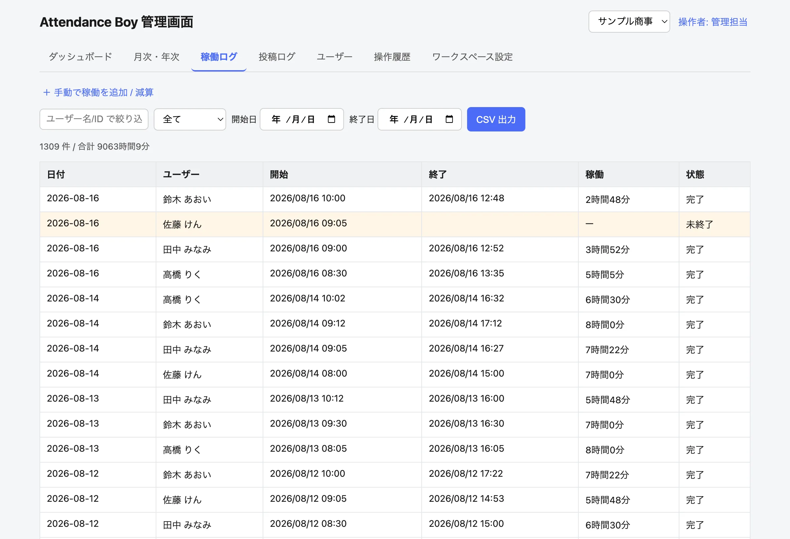Click 佐藤 けん in the 2026/08/16 09:05 row

pyautogui.click(x=182, y=224)
